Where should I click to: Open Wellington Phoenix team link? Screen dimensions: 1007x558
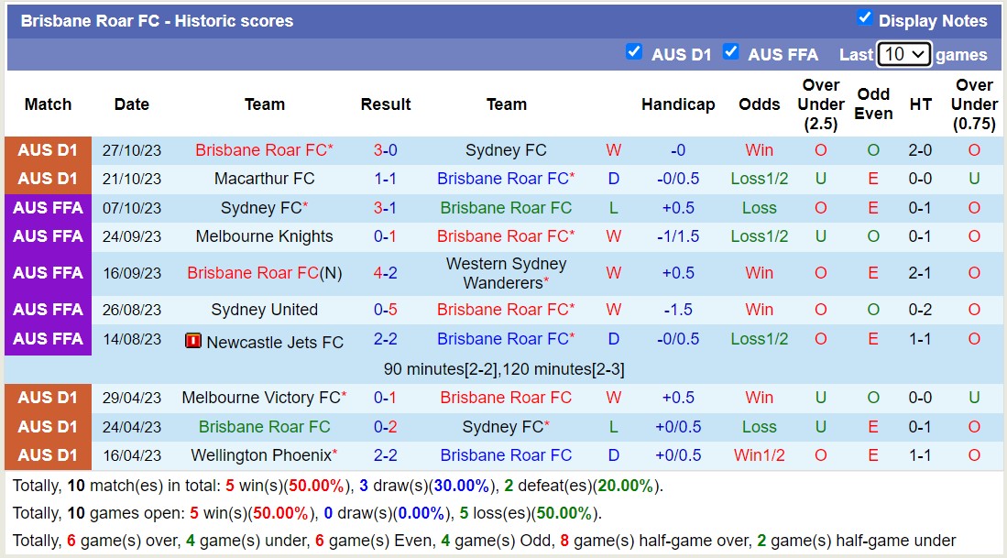(x=261, y=454)
